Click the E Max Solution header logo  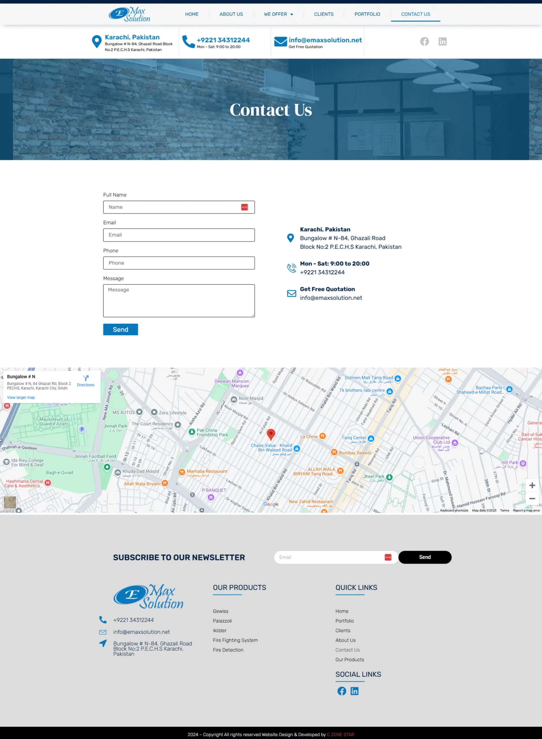(130, 14)
